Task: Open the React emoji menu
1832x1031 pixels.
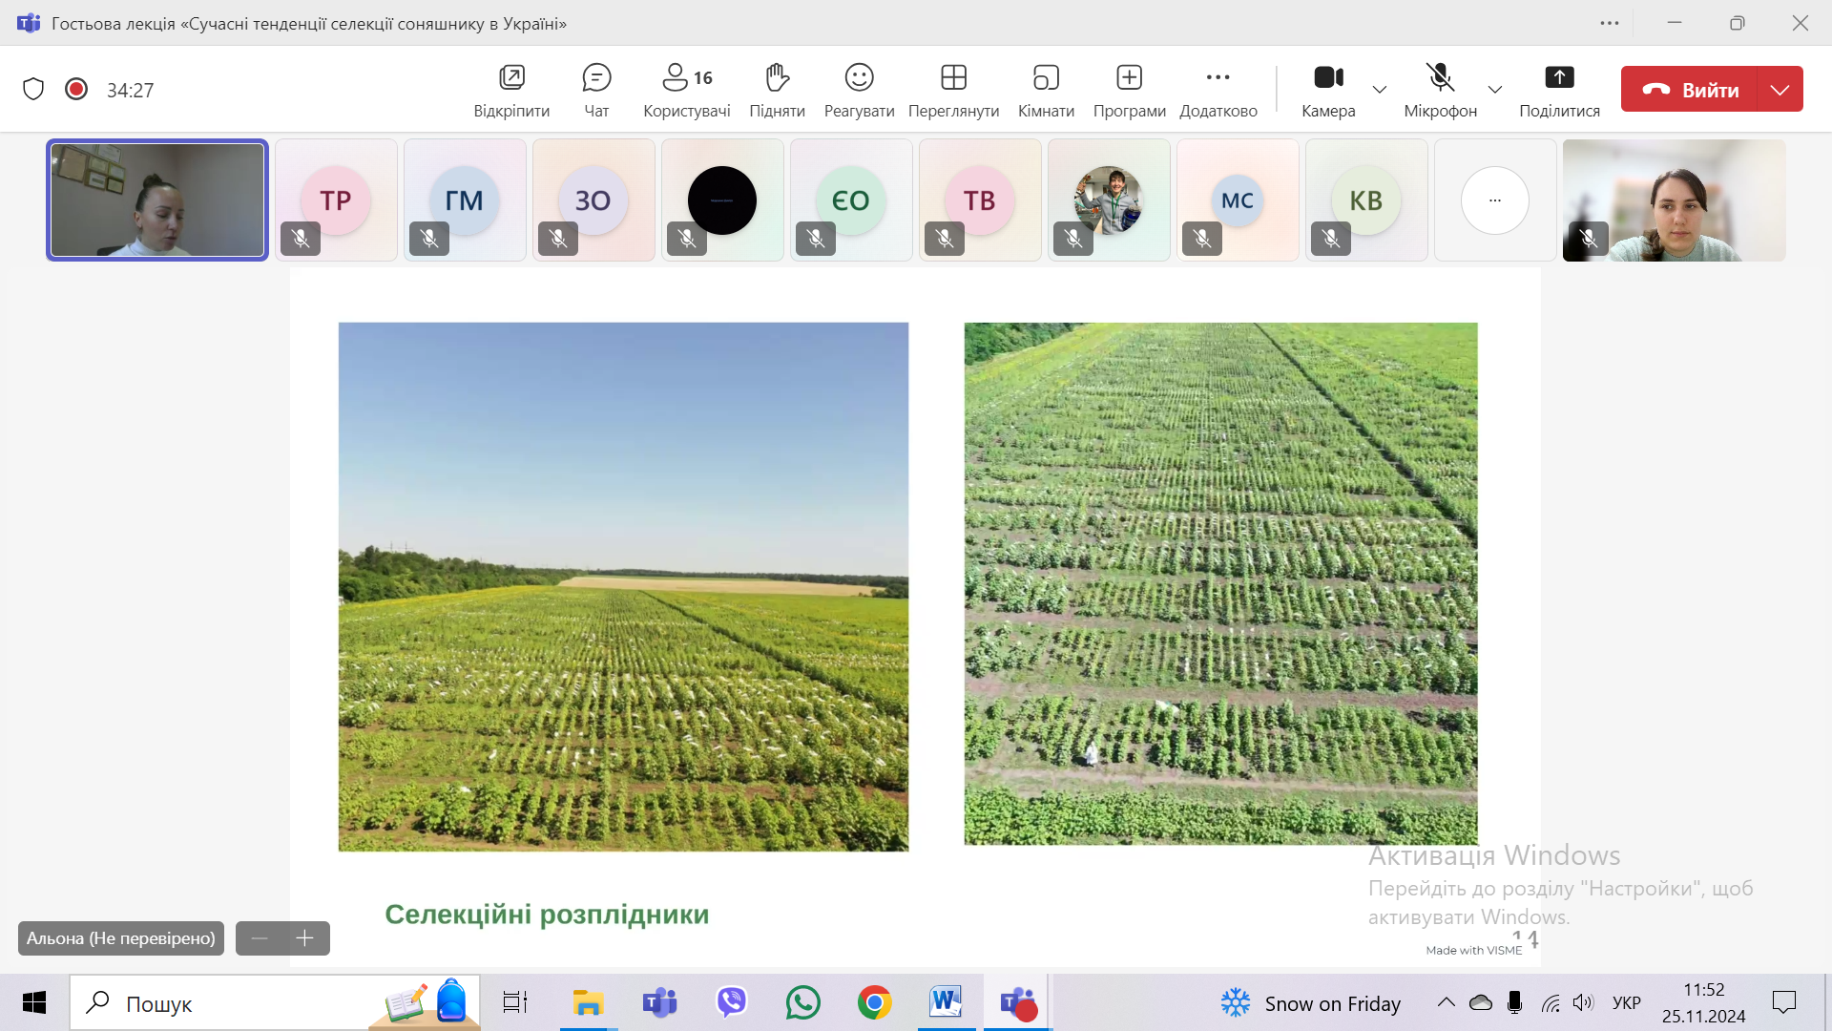Action: tap(859, 78)
